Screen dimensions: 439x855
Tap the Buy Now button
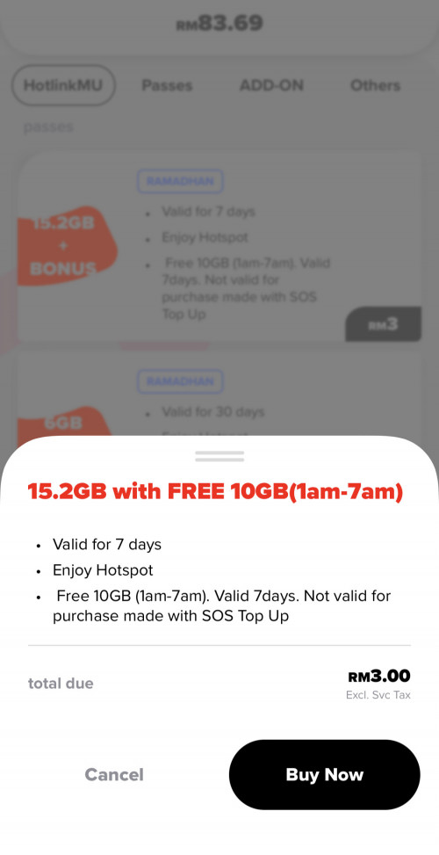325,774
